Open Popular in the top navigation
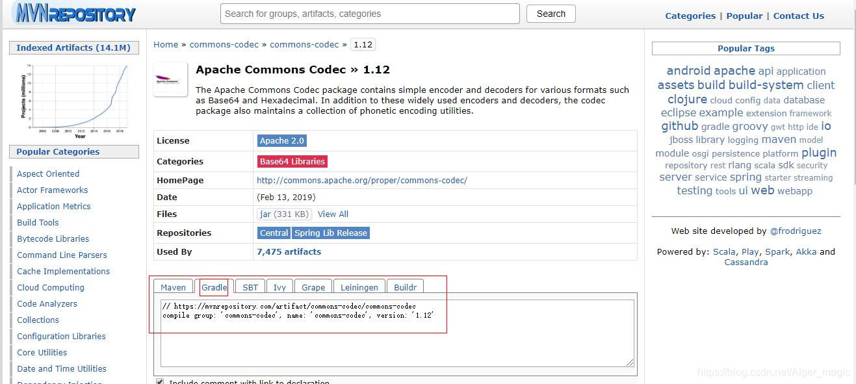The image size is (856, 384). pyautogui.click(x=744, y=16)
